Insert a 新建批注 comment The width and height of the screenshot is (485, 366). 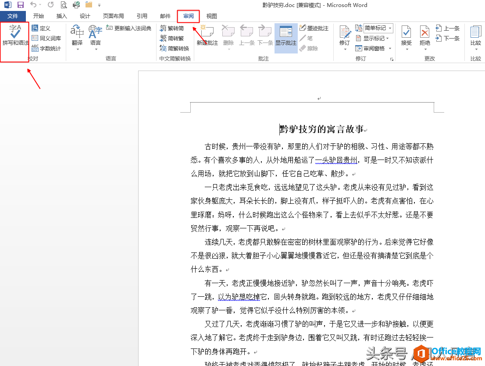tap(207, 35)
